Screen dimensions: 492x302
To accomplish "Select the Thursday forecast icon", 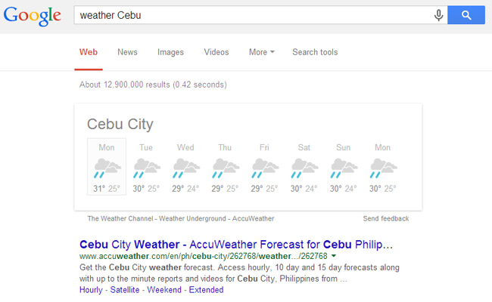I will (225, 168).
